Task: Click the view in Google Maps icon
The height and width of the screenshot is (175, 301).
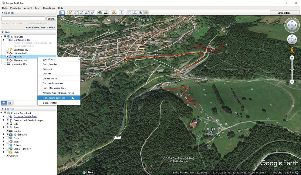Action: pyautogui.click(x=146, y=13)
